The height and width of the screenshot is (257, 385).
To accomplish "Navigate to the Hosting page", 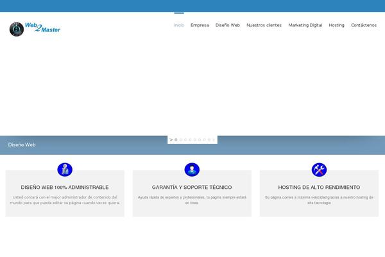I will (336, 25).
